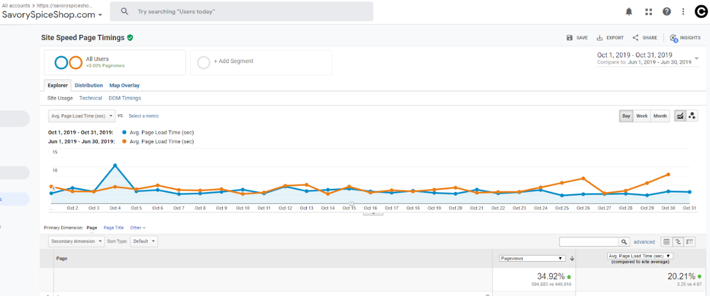Click the help question mark icon
The image size is (710, 296).
667,12
